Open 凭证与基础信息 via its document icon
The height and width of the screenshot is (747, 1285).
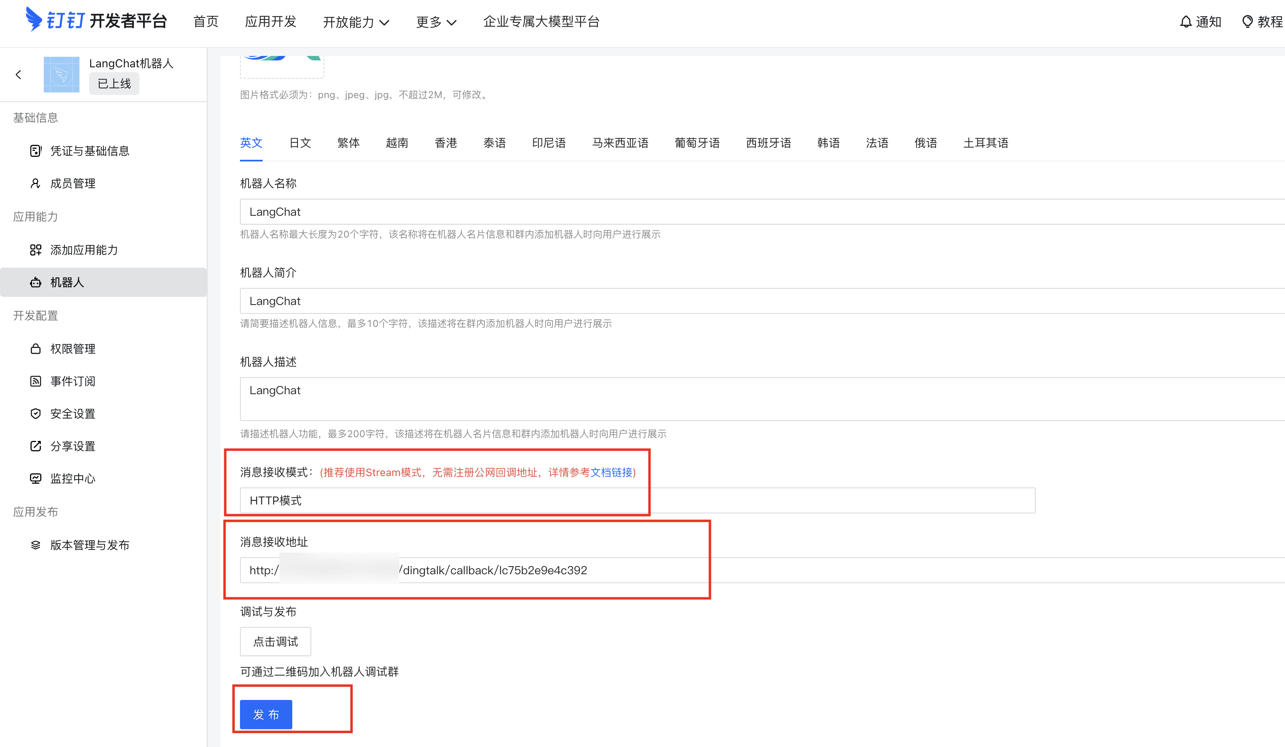tap(35, 150)
